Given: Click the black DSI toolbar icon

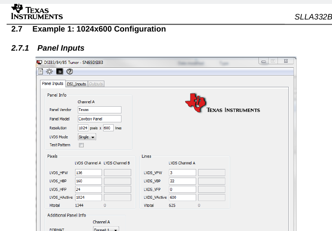Looking at the screenshot, I should tap(60, 71).
